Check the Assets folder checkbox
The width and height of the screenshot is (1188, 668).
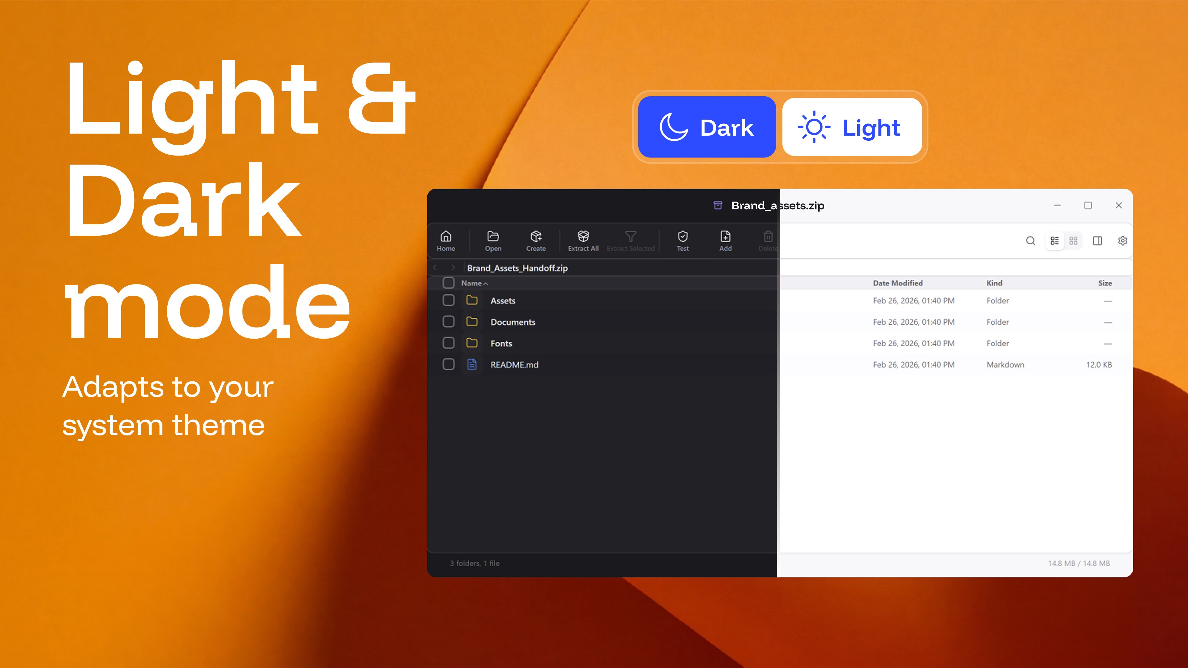448,300
